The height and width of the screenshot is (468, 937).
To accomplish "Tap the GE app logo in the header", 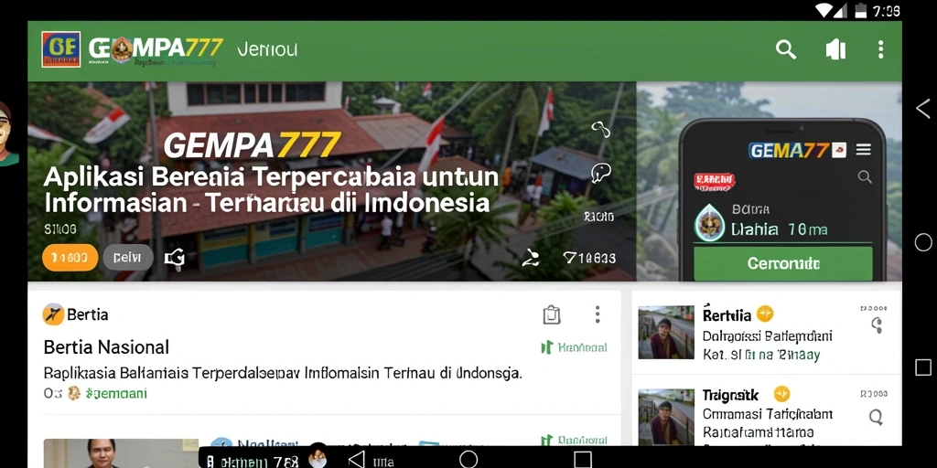I will click(61, 49).
